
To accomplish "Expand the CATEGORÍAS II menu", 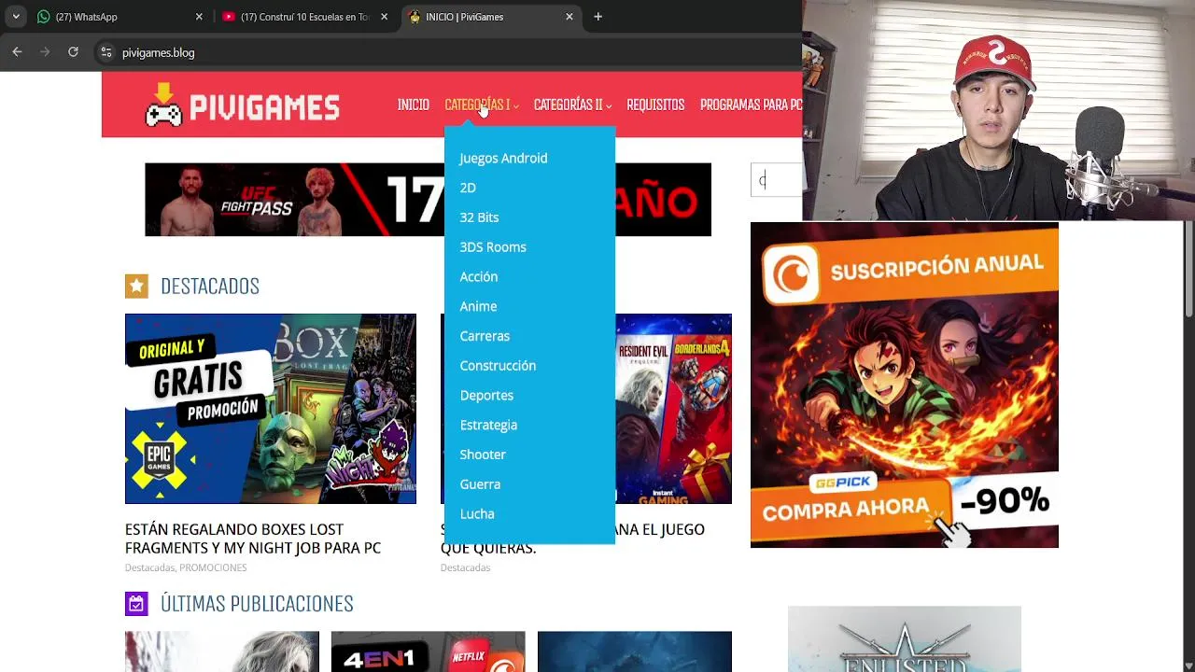I will tap(572, 105).
